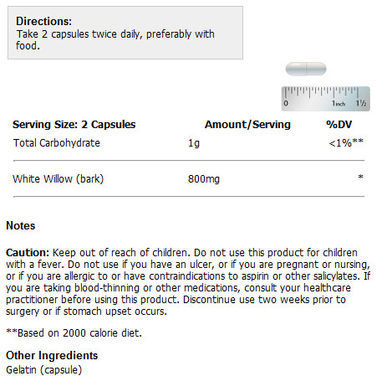Click the 'surgery or if stomach upset occurs' line

coord(86,312)
